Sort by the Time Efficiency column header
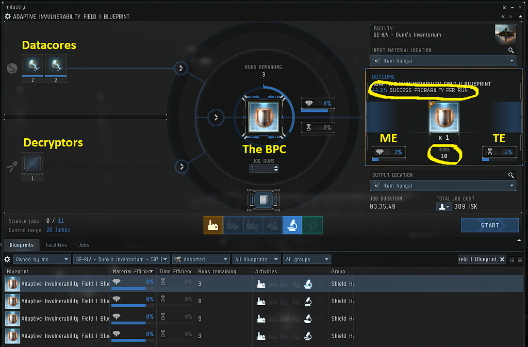The width and height of the screenshot is (528, 347). pyautogui.click(x=175, y=271)
